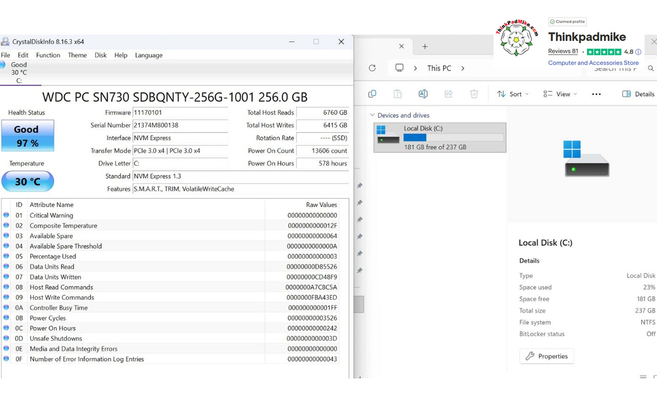Click the This PC breadcrumb
This screenshot has height=413, width=657.
coord(439,68)
